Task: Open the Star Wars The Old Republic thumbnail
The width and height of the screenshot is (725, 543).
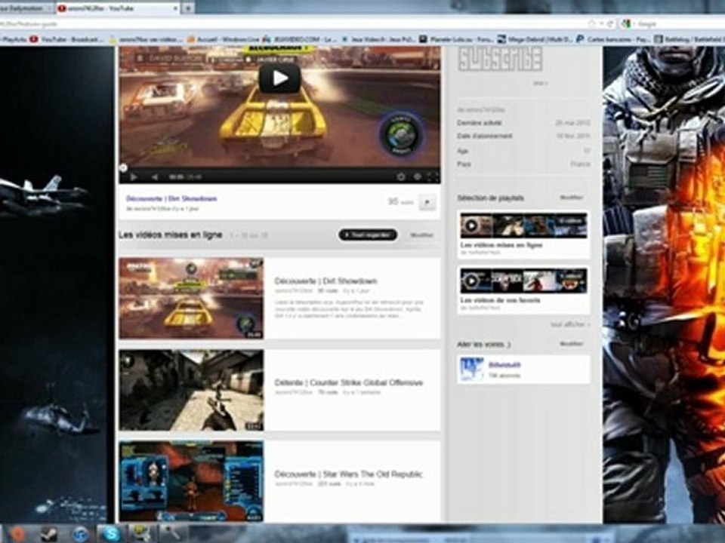Action: click(x=191, y=482)
